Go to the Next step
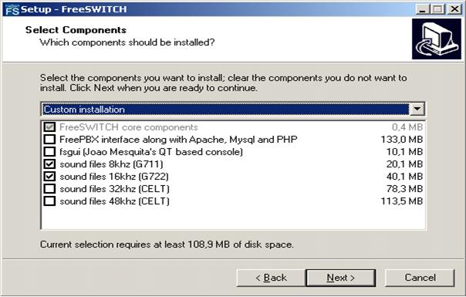The image size is (466, 297). click(341, 278)
